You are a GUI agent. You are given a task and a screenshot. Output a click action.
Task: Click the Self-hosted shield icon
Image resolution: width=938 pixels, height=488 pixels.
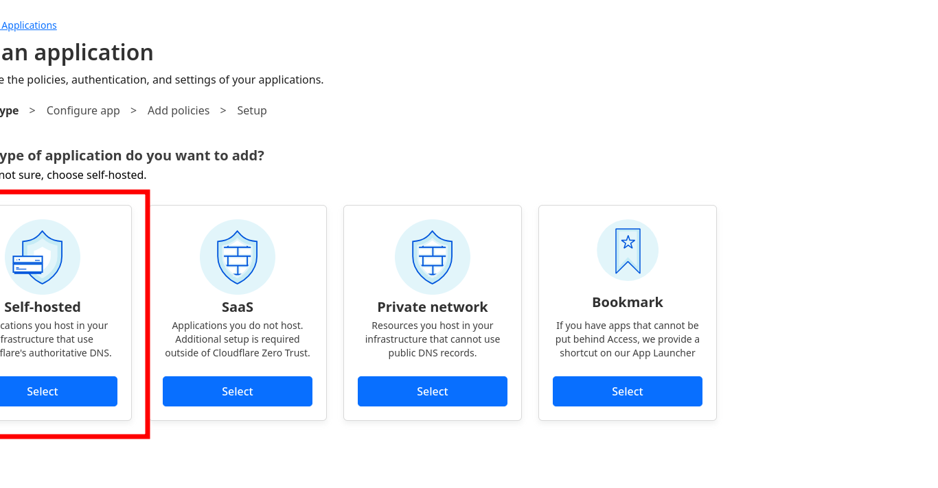[x=43, y=257]
